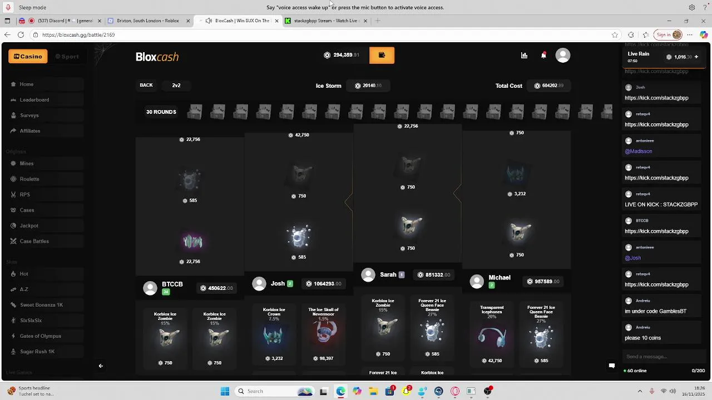Screen dimensions: 712x400
Task: Click the Sign in button in browser
Action: pos(668,34)
